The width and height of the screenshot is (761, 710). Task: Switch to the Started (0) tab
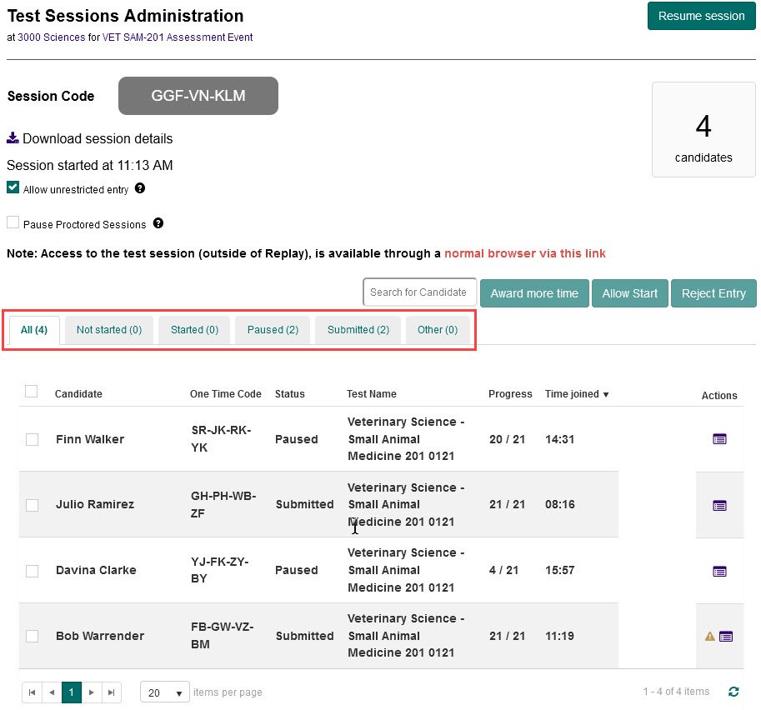click(x=194, y=330)
